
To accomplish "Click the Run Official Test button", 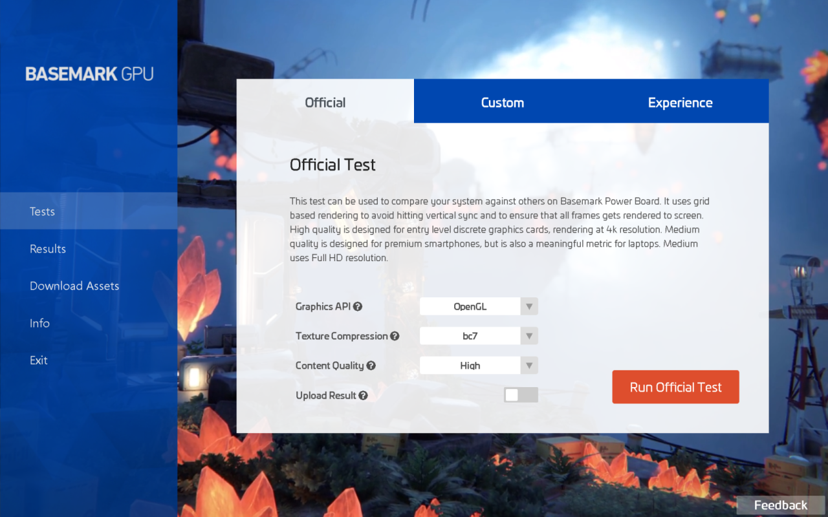I will (675, 387).
